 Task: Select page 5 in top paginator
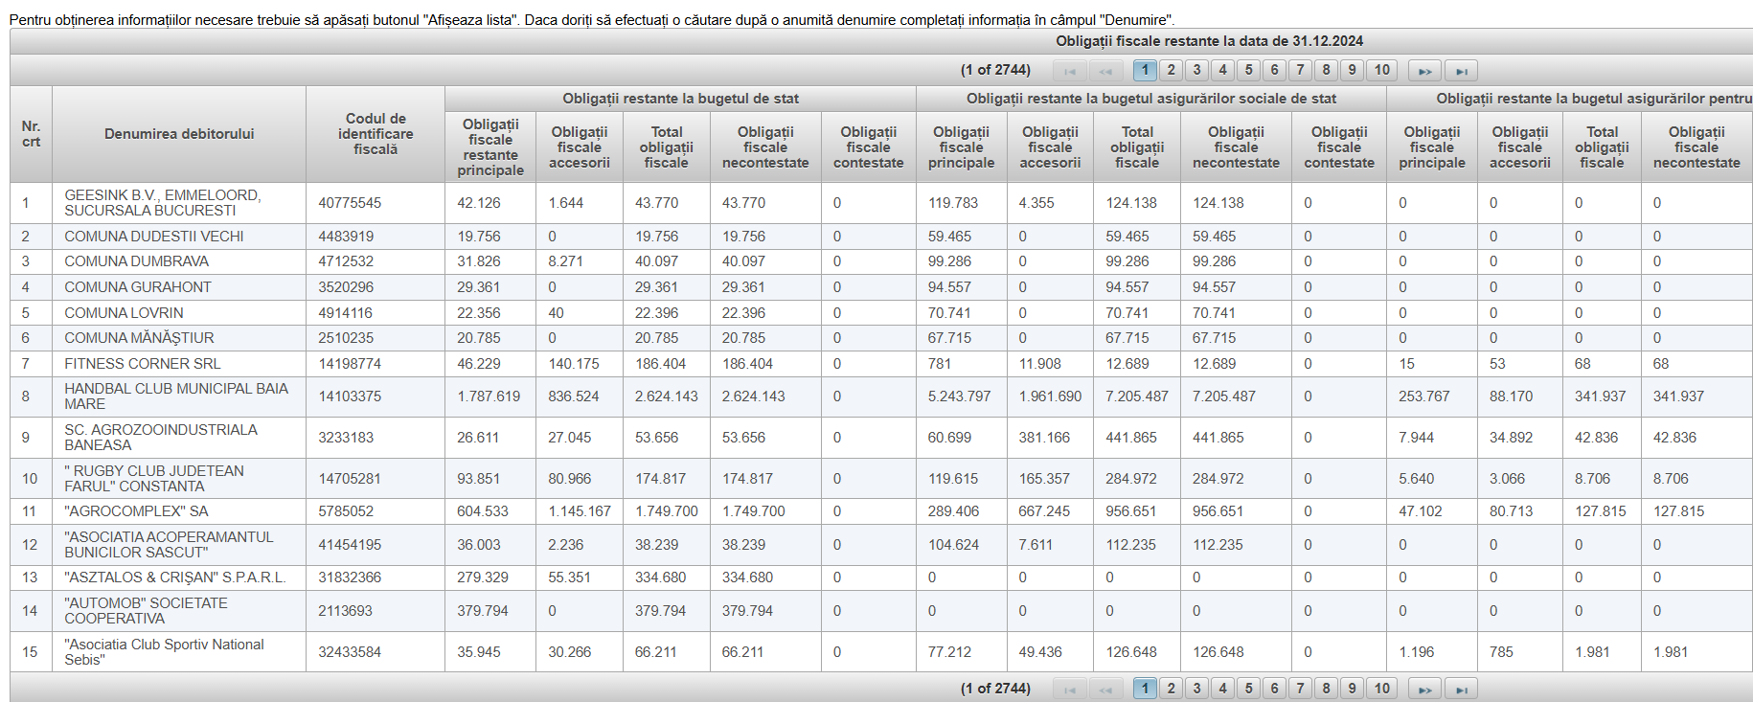1248,70
